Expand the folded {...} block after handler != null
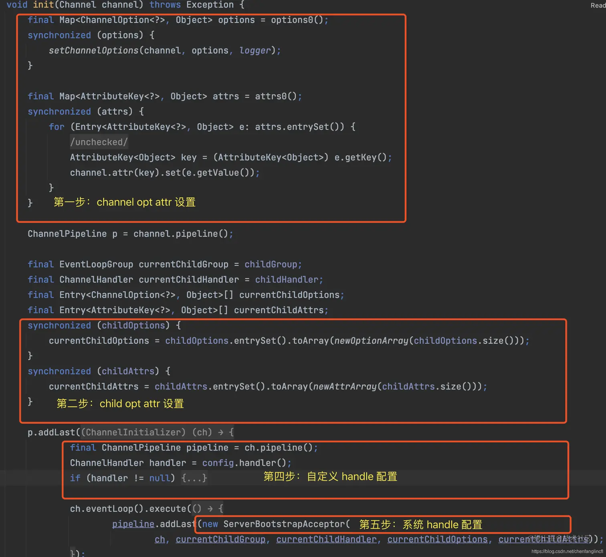 click(x=194, y=478)
